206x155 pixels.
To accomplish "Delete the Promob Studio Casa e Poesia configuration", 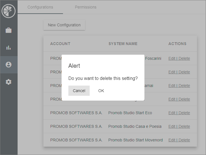I will click(x=184, y=126).
